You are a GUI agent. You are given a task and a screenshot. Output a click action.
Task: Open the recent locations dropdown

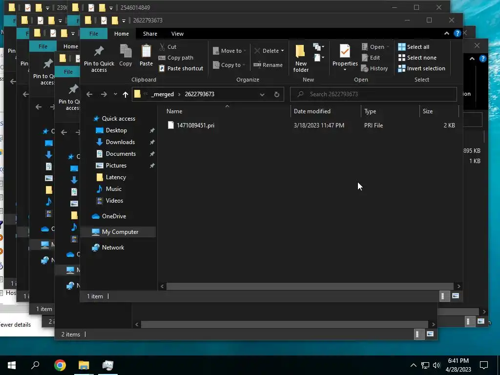pos(115,94)
